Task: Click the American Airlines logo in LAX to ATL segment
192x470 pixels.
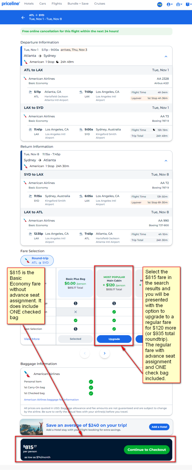Action: click(x=25, y=220)
